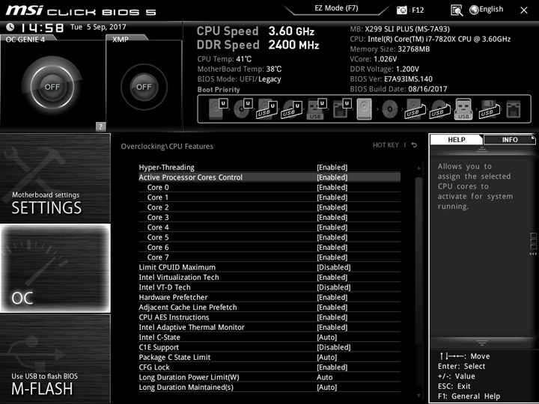Turn on the OC GENIE 4 knob
The image size is (539, 404).
[52, 87]
